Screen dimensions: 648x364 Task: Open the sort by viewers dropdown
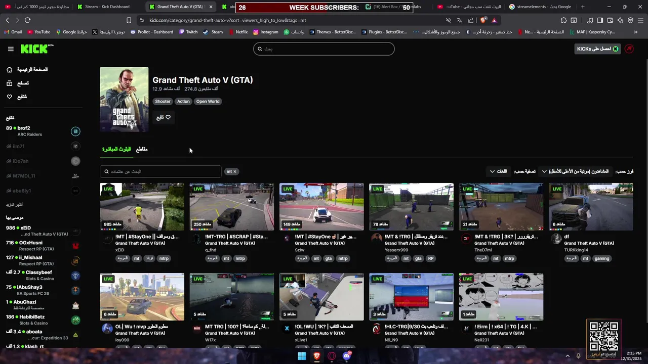[576, 171]
